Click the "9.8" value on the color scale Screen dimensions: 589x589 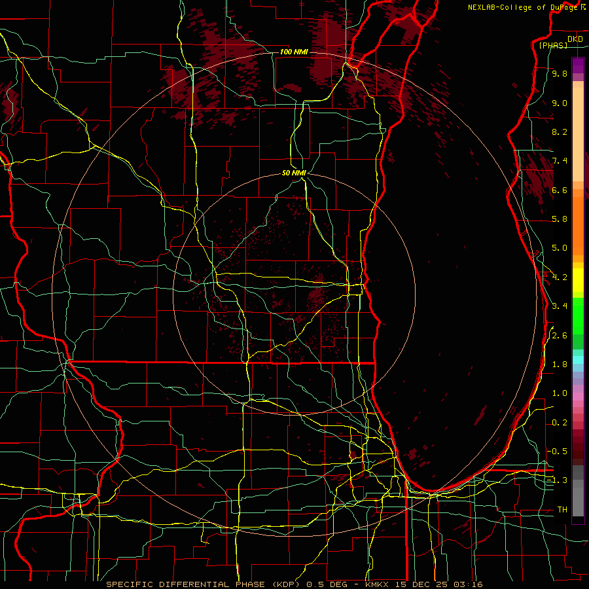560,73
